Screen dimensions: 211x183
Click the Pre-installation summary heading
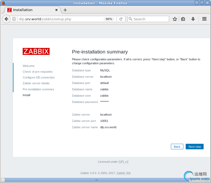100,52
